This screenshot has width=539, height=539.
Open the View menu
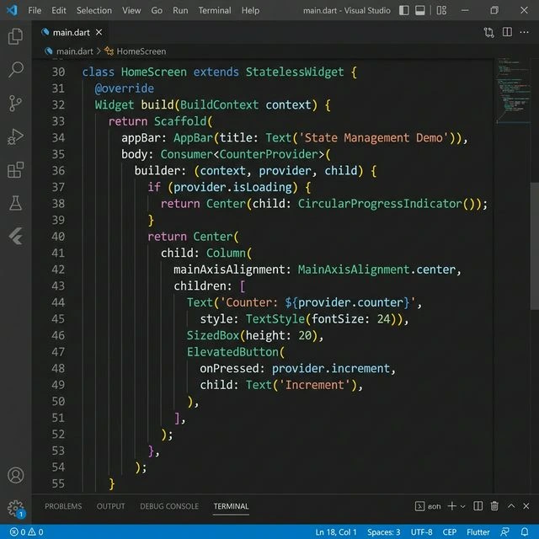tap(131, 11)
